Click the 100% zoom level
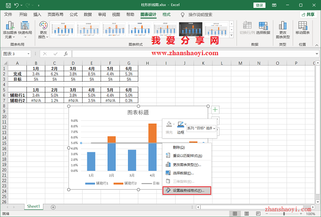This screenshot has width=321, height=217. (x=311, y=214)
